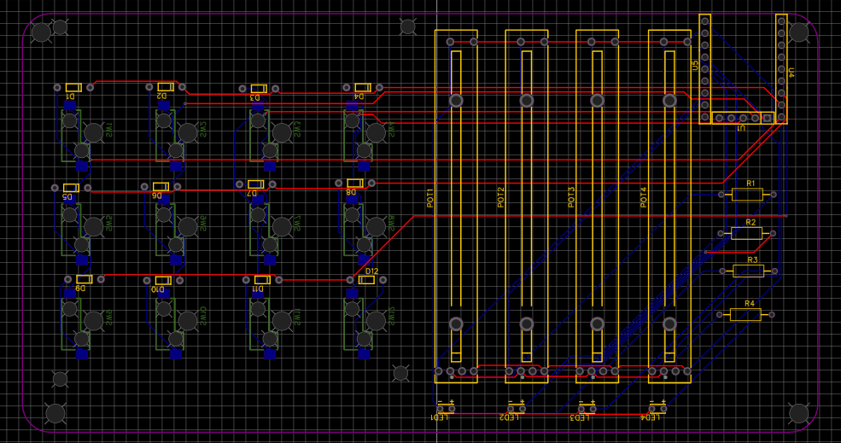This screenshot has height=443, width=841.
Task: Pick the POT4 potentiometer label
Action: 644,197
